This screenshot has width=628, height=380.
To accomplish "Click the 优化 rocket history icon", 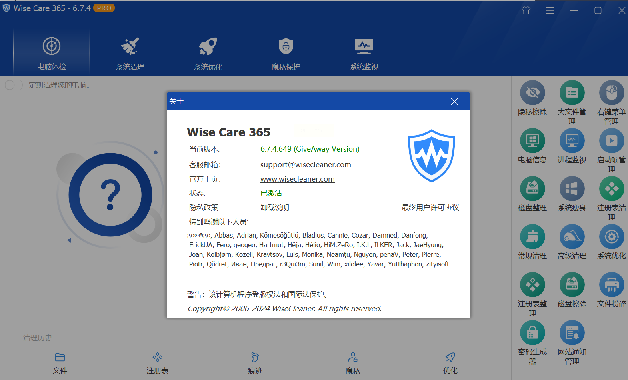I will (x=450, y=357).
